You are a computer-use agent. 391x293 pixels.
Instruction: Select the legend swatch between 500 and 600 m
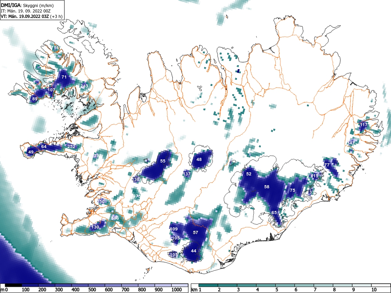[x=97, y=285]
